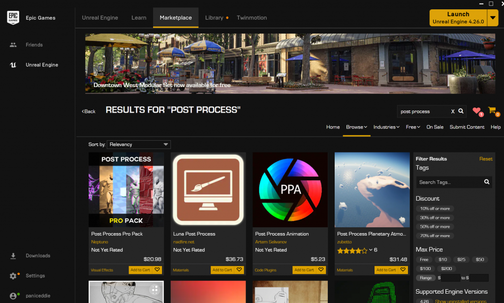Open the wishlist heart icon near search
The height and width of the screenshot is (303, 504).
tap(476, 111)
